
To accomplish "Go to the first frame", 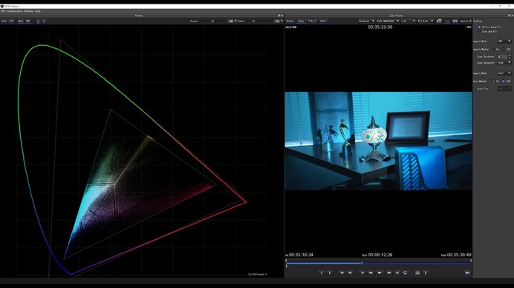I will pos(362,272).
